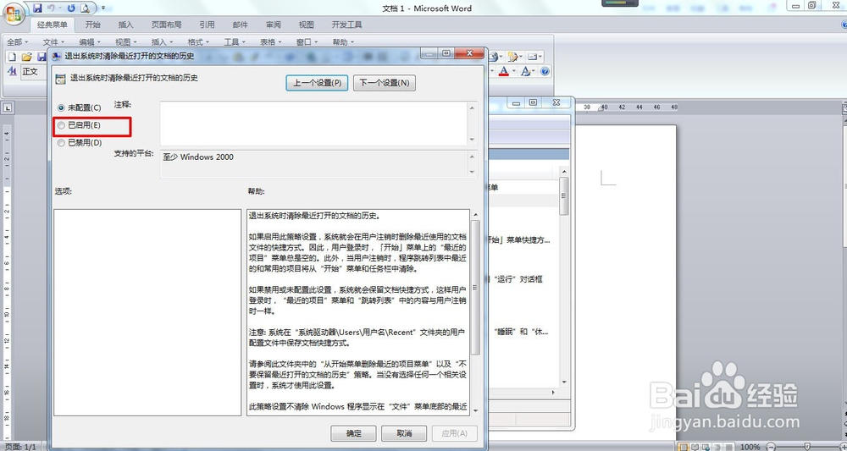The width and height of the screenshot is (847, 451).
Task: Click scrollbar thumb in background policy window
Action: pos(564,195)
